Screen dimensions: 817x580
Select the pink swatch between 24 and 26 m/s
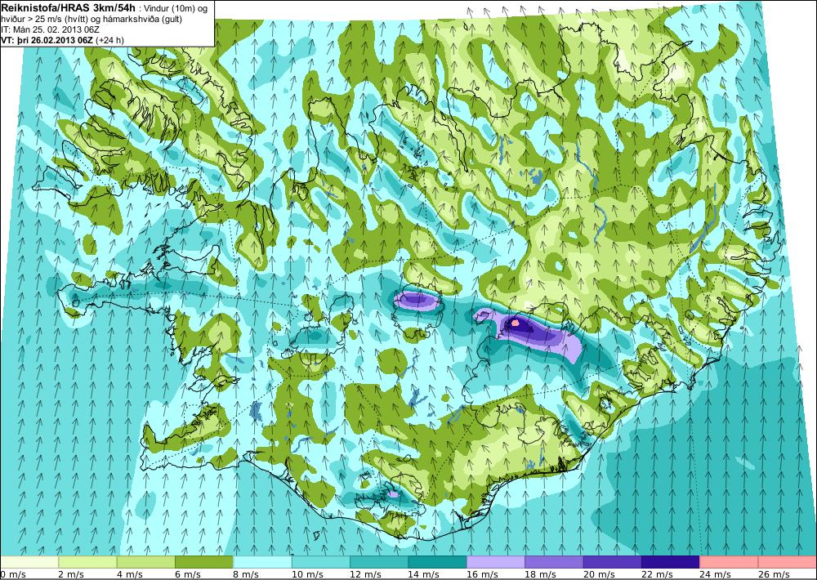pyautogui.click(x=730, y=562)
